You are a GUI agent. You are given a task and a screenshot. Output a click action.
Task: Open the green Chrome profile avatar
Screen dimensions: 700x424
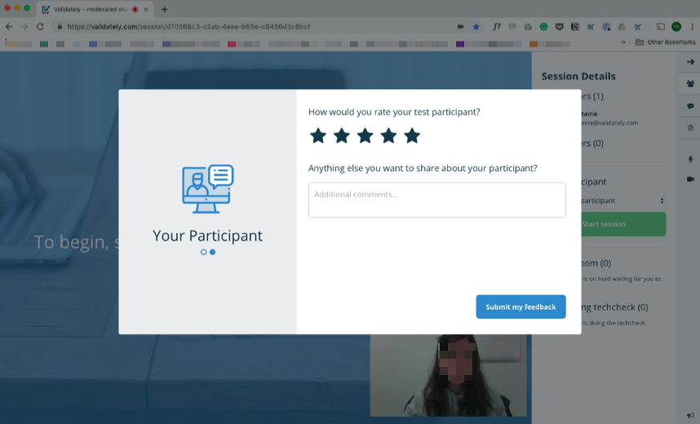click(x=676, y=27)
